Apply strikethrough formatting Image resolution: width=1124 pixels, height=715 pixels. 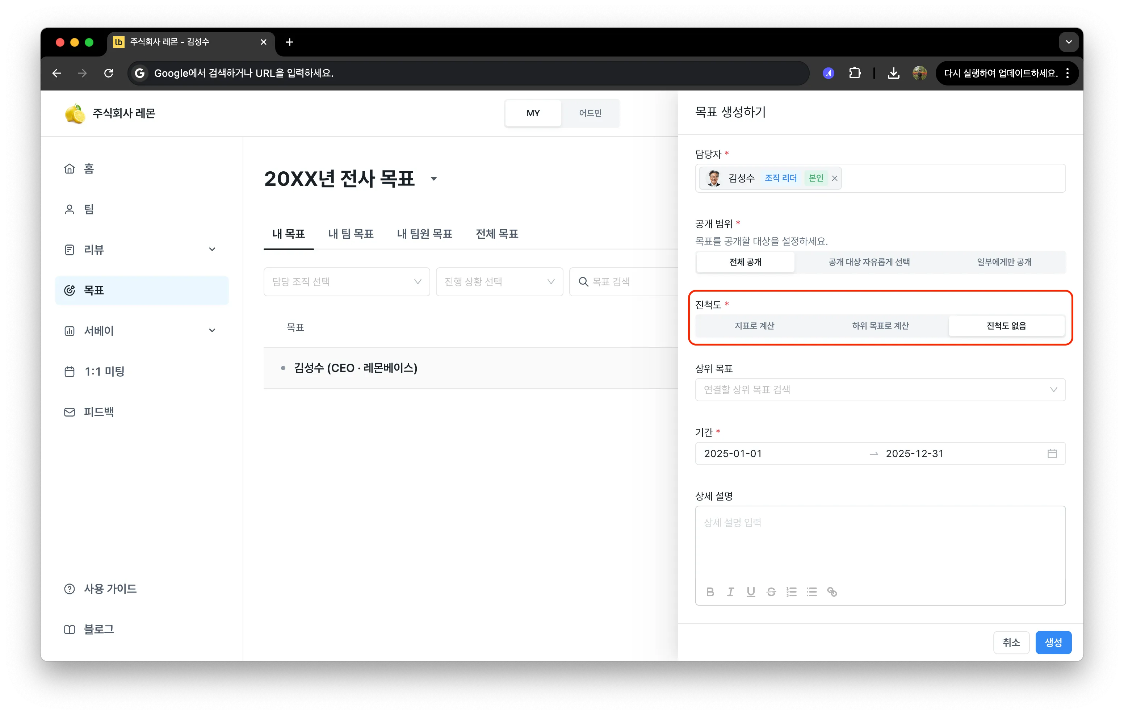pos(771,592)
